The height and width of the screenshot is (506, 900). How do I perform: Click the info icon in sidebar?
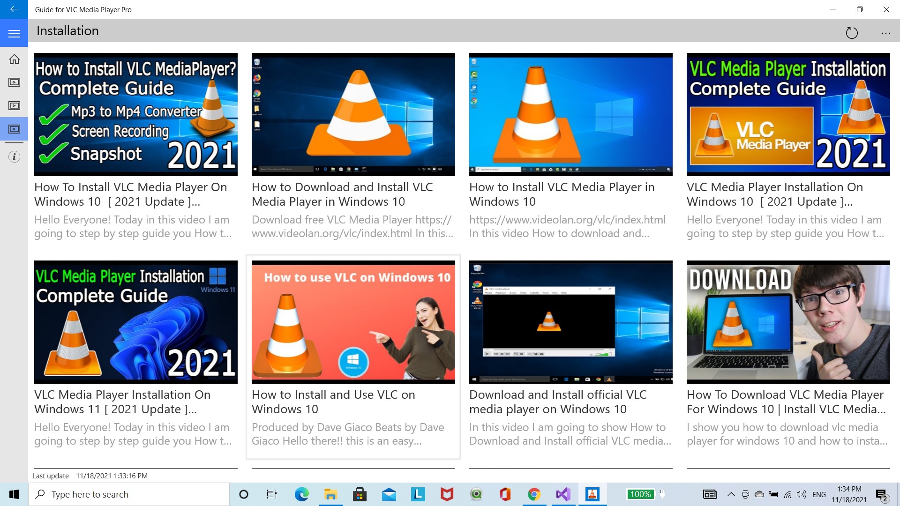click(14, 157)
